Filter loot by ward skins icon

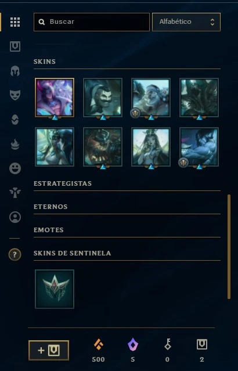[15, 120]
